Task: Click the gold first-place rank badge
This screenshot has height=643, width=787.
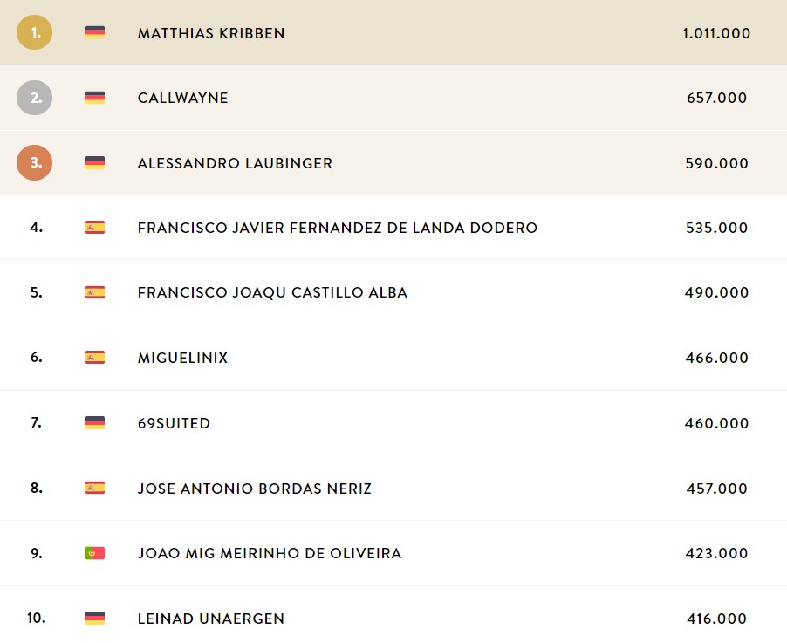Action: (x=35, y=32)
